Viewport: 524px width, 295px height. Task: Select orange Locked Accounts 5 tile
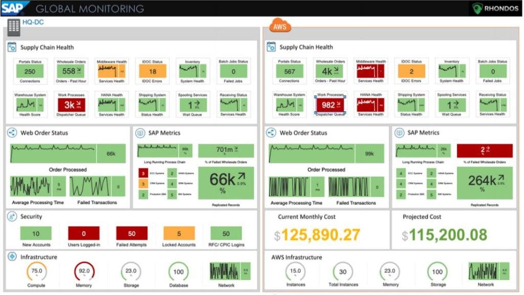[179, 233]
